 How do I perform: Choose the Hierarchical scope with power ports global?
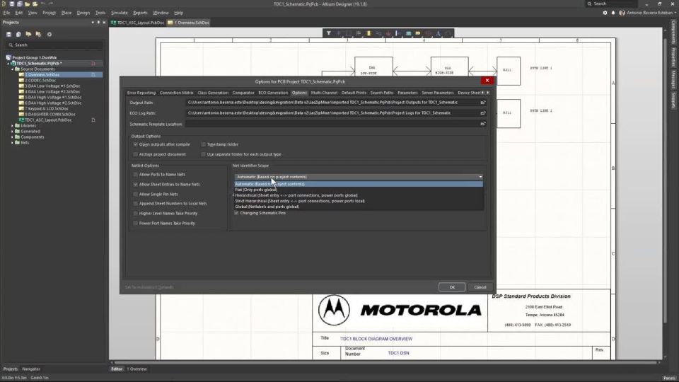click(x=359, y=195)
